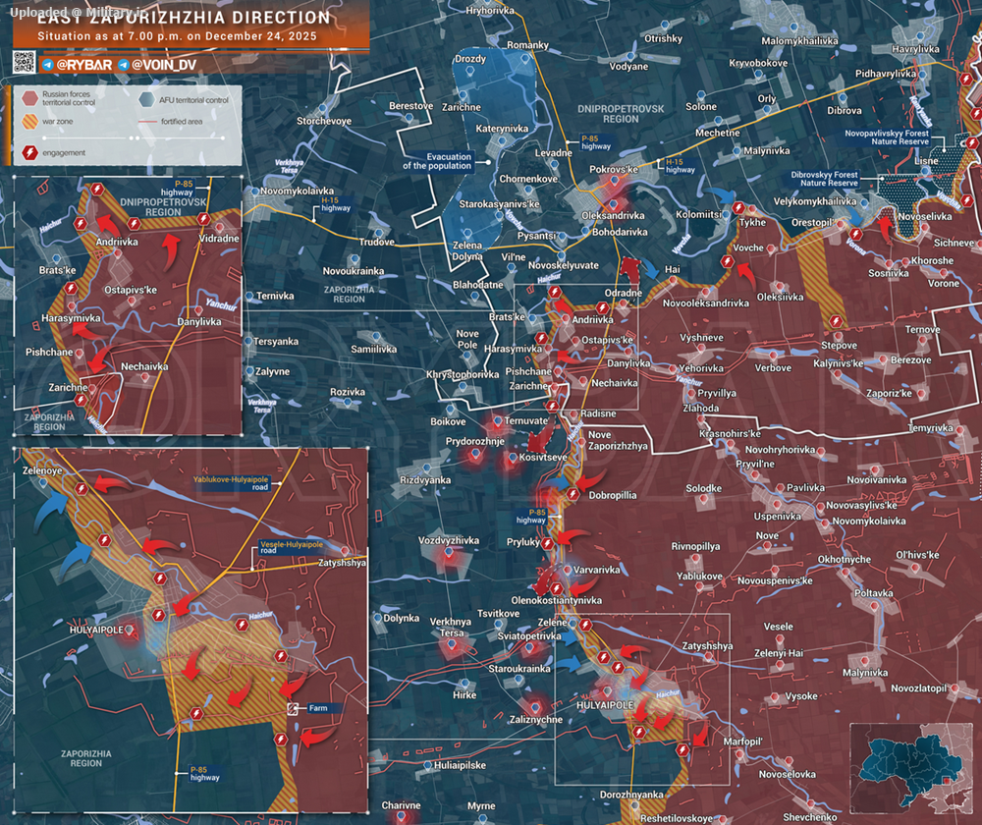Click the engagement icon above Stepove

click(835, 320)
